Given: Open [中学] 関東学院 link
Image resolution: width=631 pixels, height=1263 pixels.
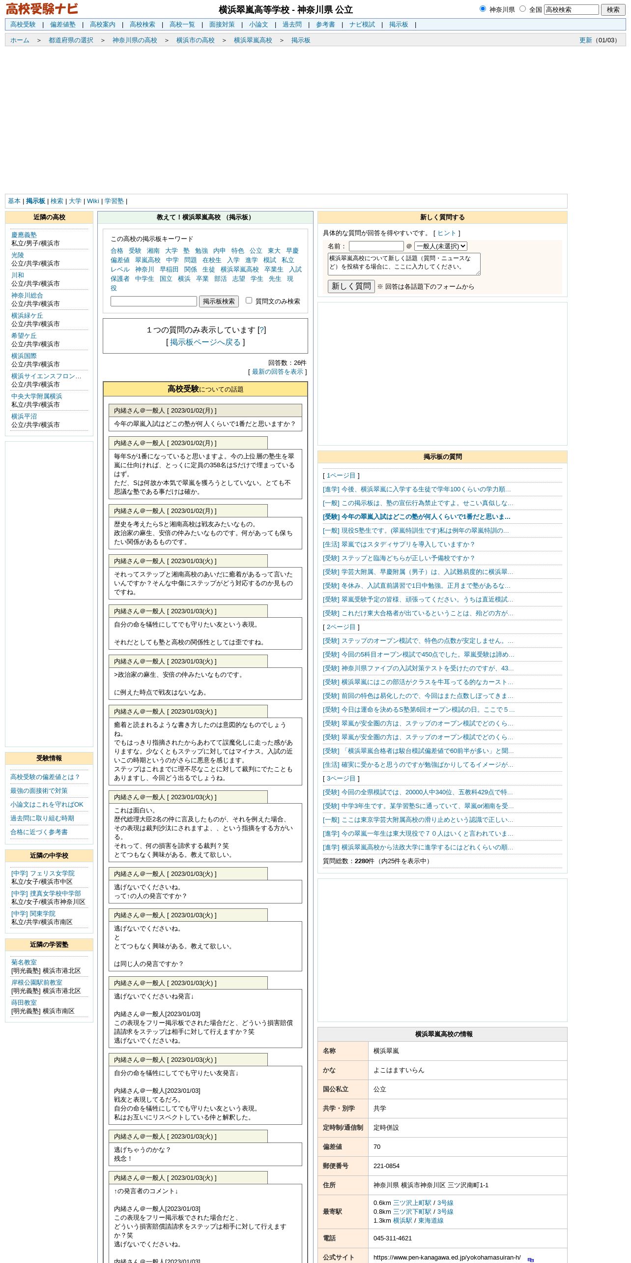Looking at the screenshot, I should (33, 914).
